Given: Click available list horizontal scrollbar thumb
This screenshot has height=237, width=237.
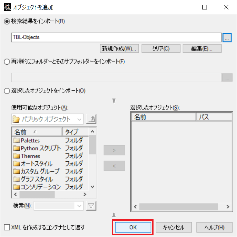Looking at the screenshot, I should pos(37,194).
